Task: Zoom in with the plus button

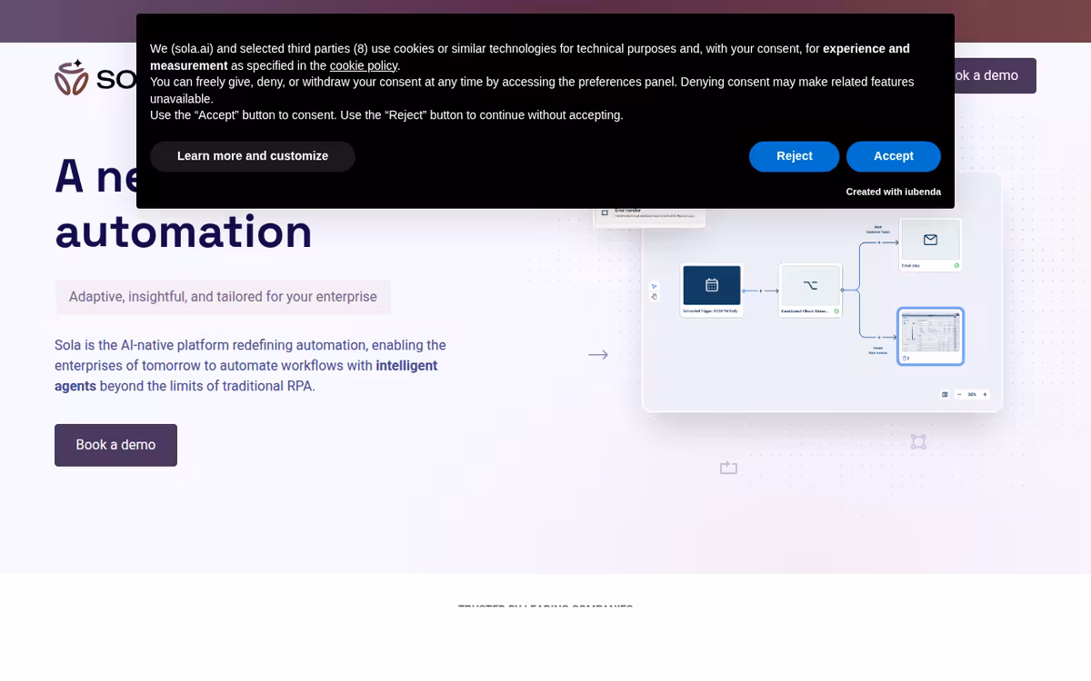Action: click(985, 394)
